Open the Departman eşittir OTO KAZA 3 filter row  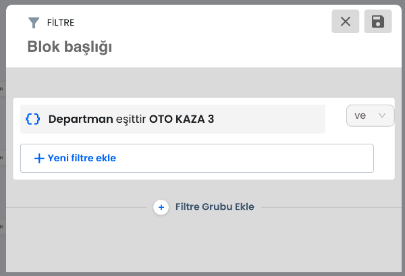tap(173, 119)
